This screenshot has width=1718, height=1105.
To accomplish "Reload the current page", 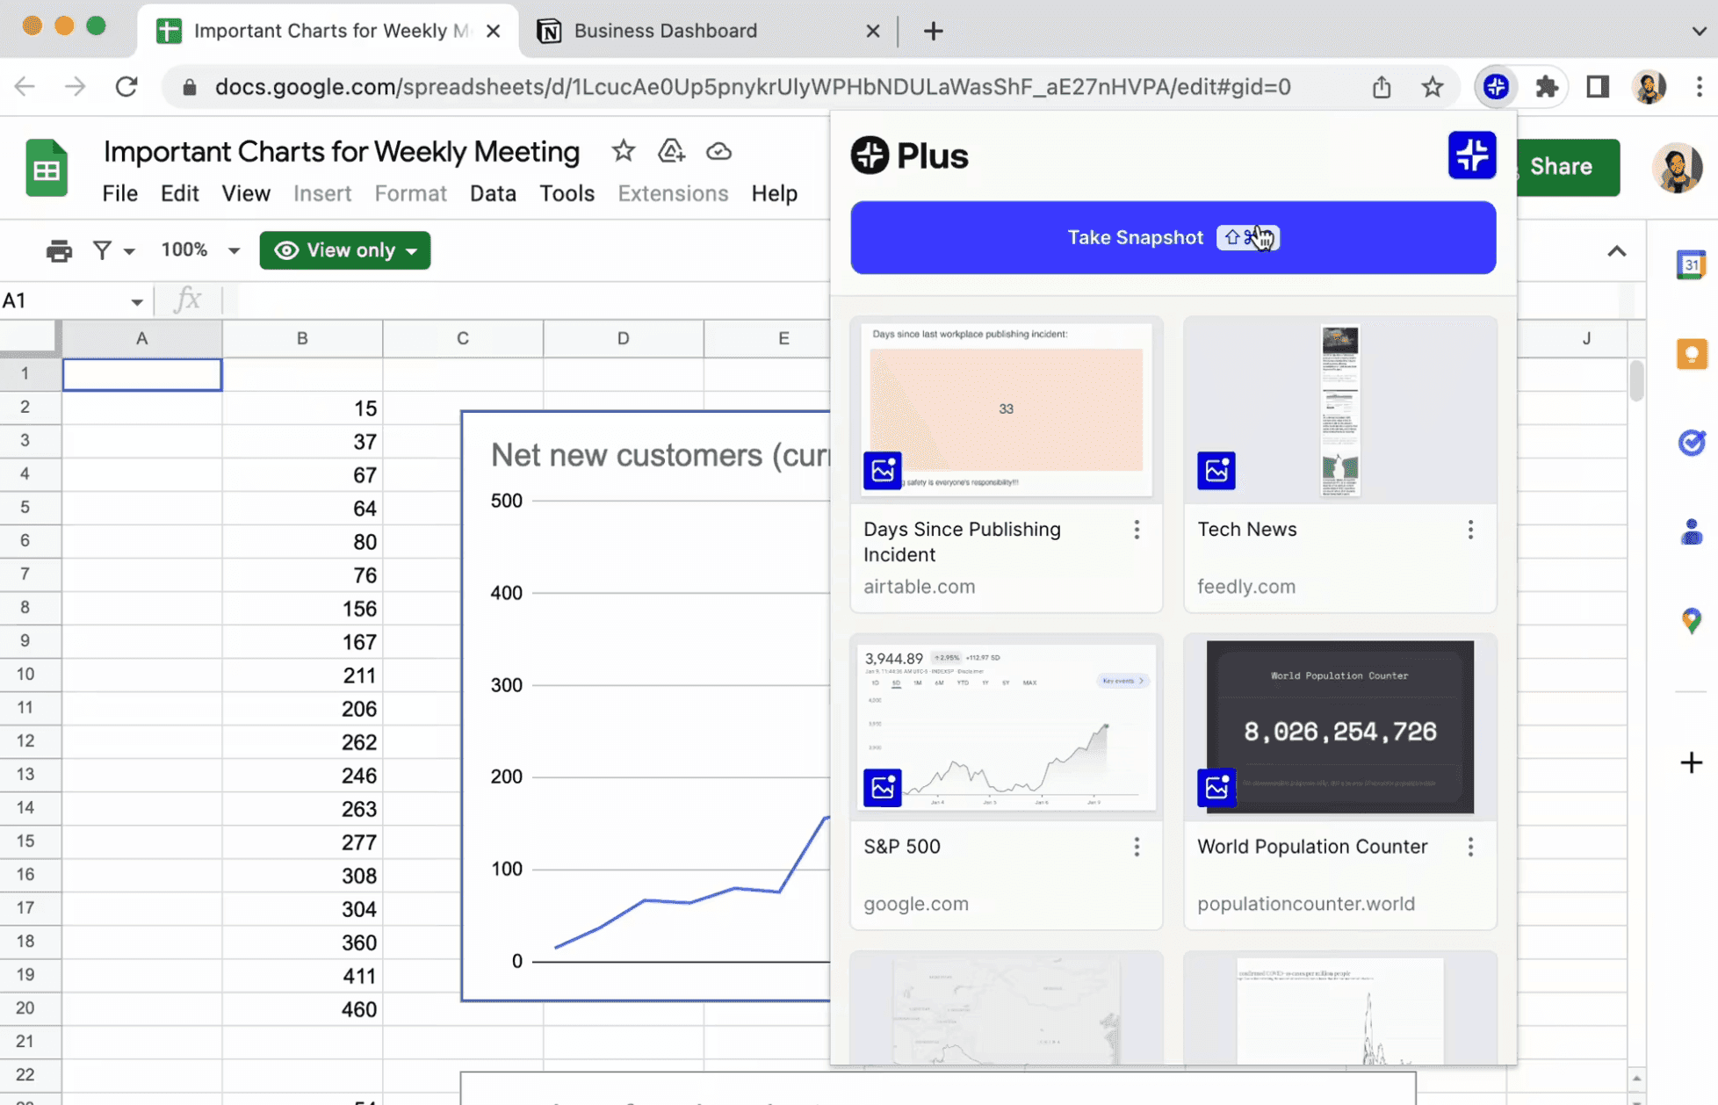I will click(126, 87).
